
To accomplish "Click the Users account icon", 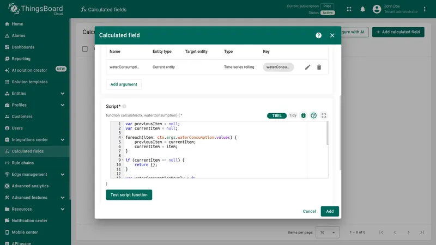I will pos(7,128).
